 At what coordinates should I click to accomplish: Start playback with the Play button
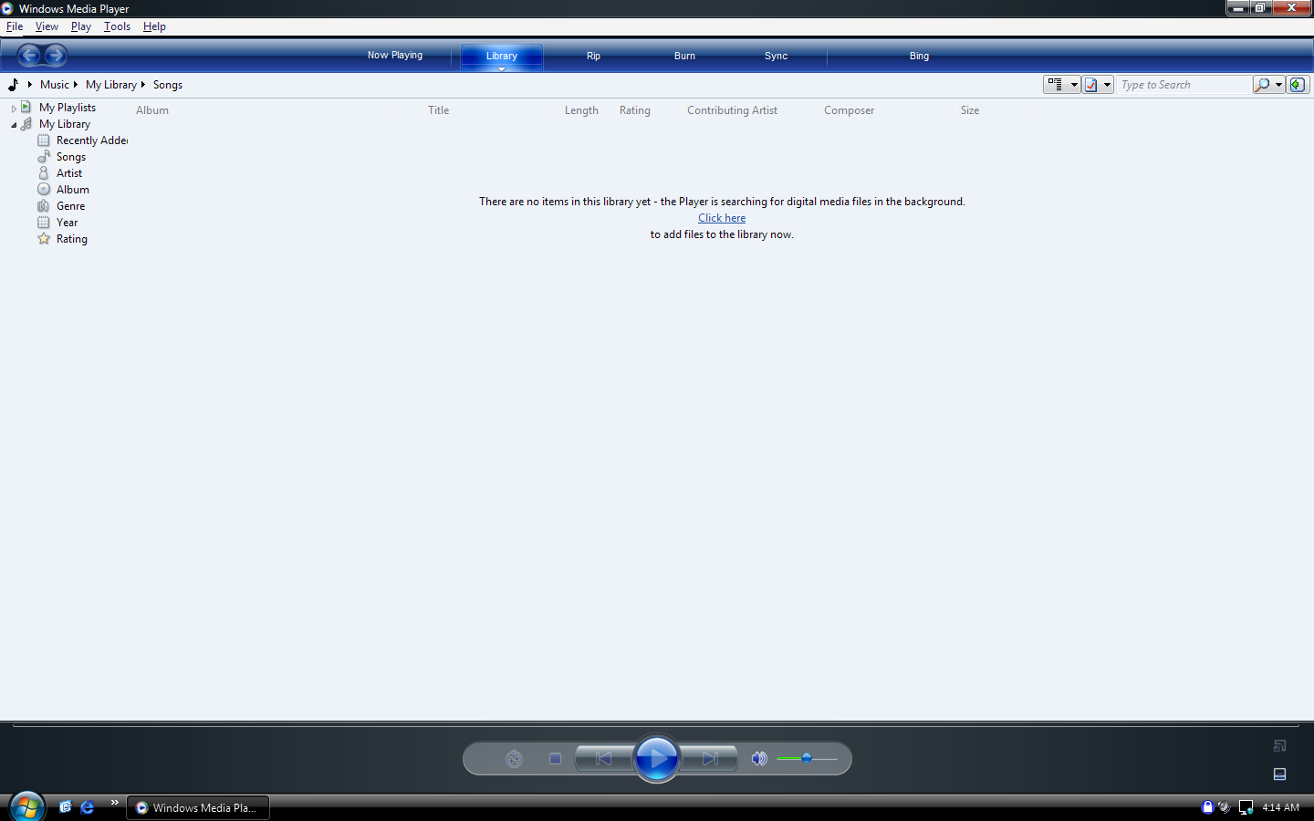coord(657,759)
